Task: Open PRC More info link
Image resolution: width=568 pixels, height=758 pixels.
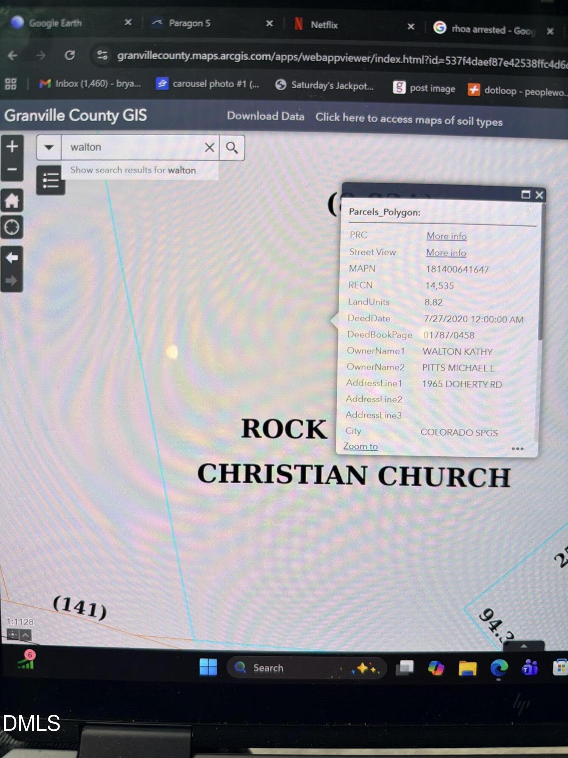Action: 446,236
